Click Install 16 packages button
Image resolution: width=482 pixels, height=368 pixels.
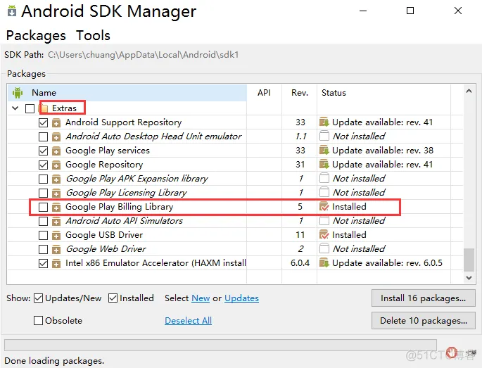[x=424, y=298]
